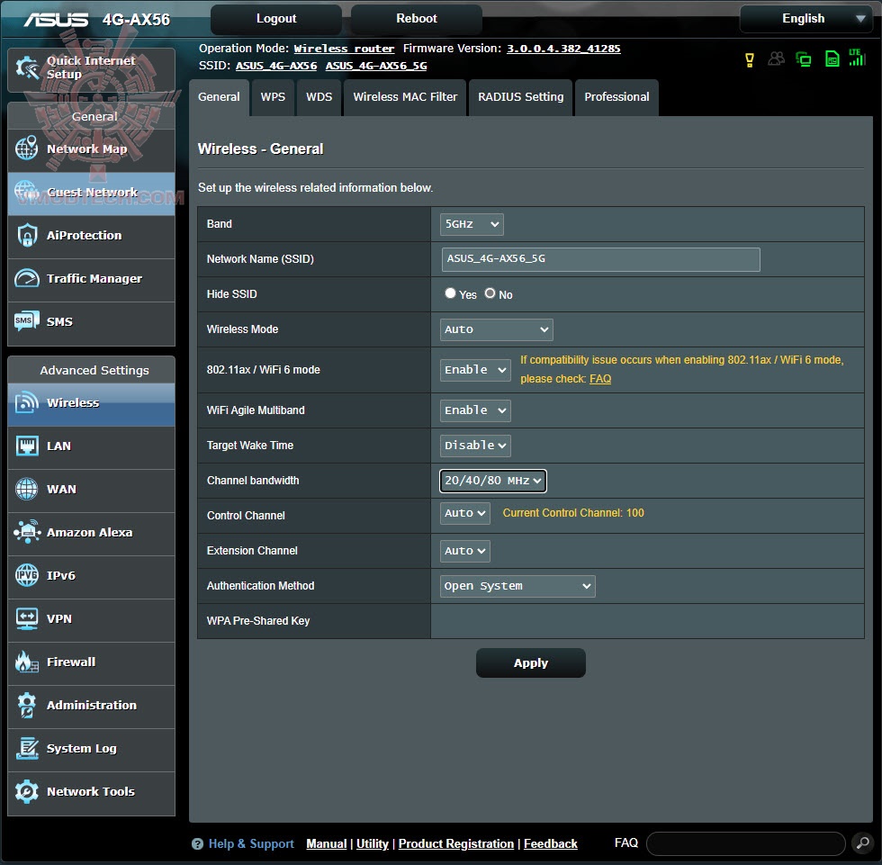Open the Wireless router operation mode link
882x865 pixels.
click(x=344, y=49)
